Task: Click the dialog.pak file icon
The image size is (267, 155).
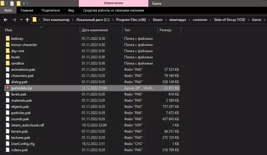Action: (8, 82)
